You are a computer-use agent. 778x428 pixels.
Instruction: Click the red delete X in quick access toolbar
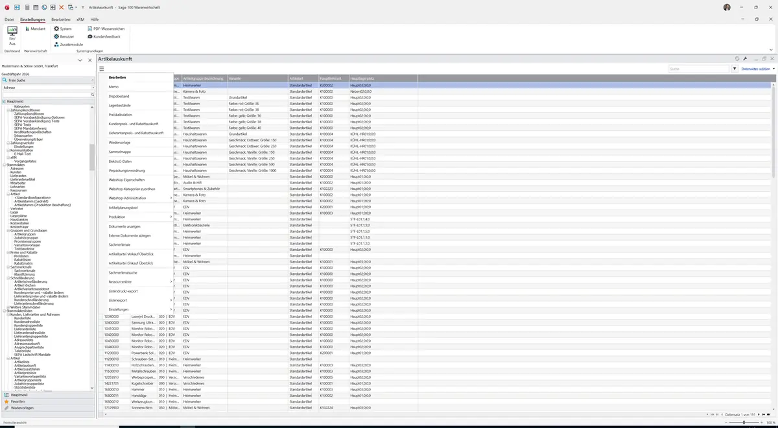[61, 7]
